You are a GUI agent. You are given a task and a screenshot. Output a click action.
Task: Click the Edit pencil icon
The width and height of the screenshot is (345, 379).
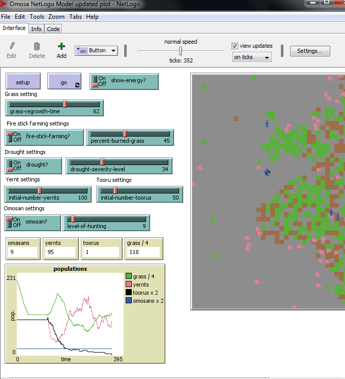12,46
